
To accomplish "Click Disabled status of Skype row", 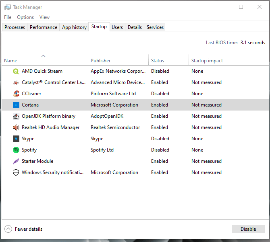I will 160,139.
